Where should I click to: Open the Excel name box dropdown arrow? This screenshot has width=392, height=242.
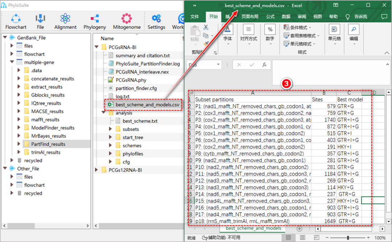(x=218, y=64)
